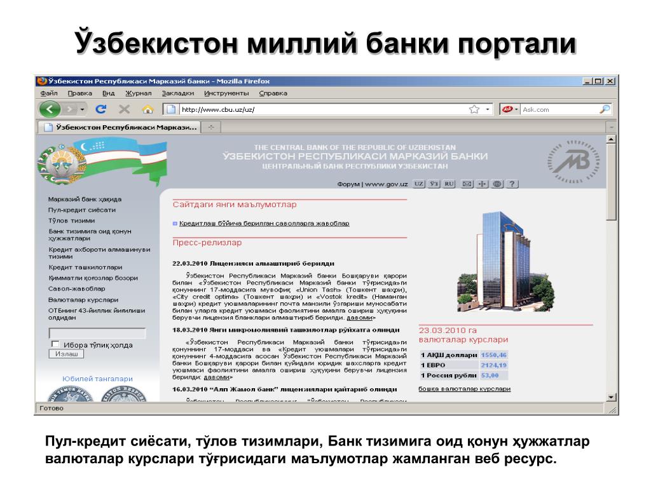The image size is (651, 488).
Task: Click the Firefox icon in the title bar
Action: click(x=41, y=81)
